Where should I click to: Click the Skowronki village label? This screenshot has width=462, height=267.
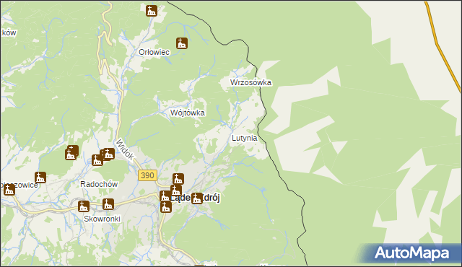(103, 219)
